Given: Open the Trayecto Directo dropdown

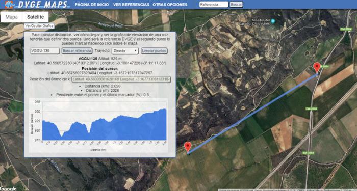Looking at the screenshot, I should coord(125,51).
